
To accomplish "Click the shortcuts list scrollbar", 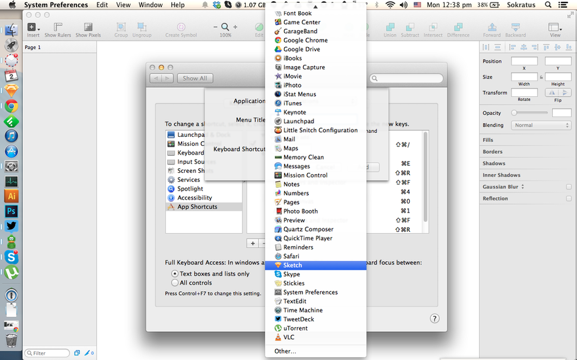I will [426, 177].
